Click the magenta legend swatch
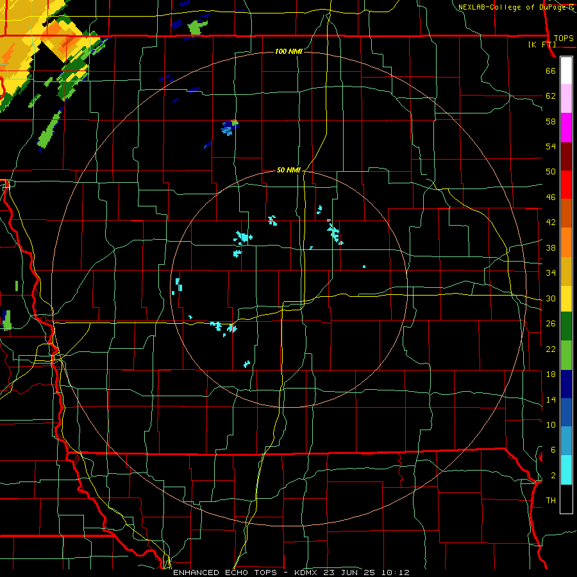Viewport: 577px width, 577px height. 566,128
